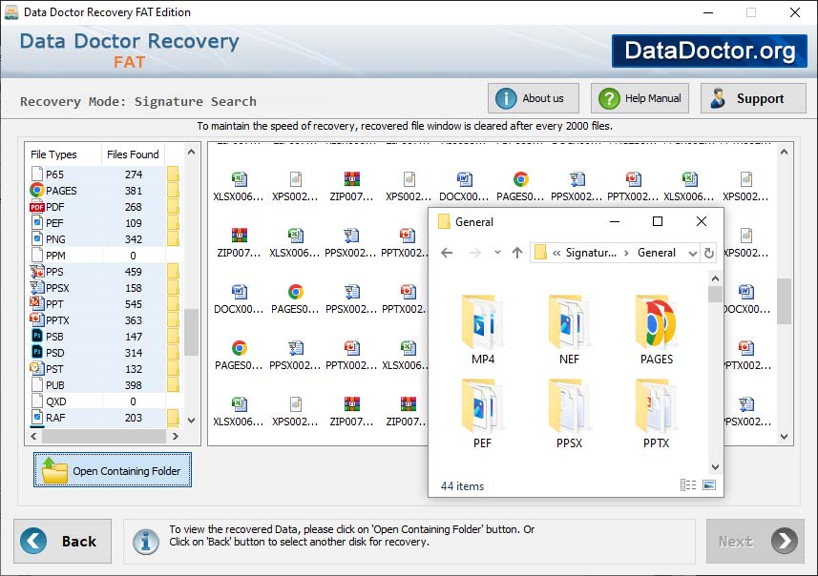The height and width of the screenshot is (576, 818).
Task: Select the PPTX file type icon
Action: [36, 320]
